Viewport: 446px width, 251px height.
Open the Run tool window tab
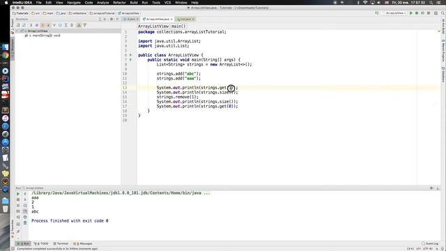click(23, 243)
